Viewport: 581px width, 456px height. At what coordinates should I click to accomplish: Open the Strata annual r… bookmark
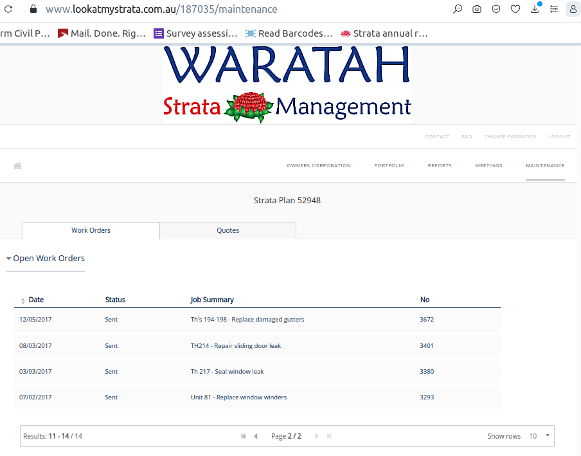pos(384,33)
